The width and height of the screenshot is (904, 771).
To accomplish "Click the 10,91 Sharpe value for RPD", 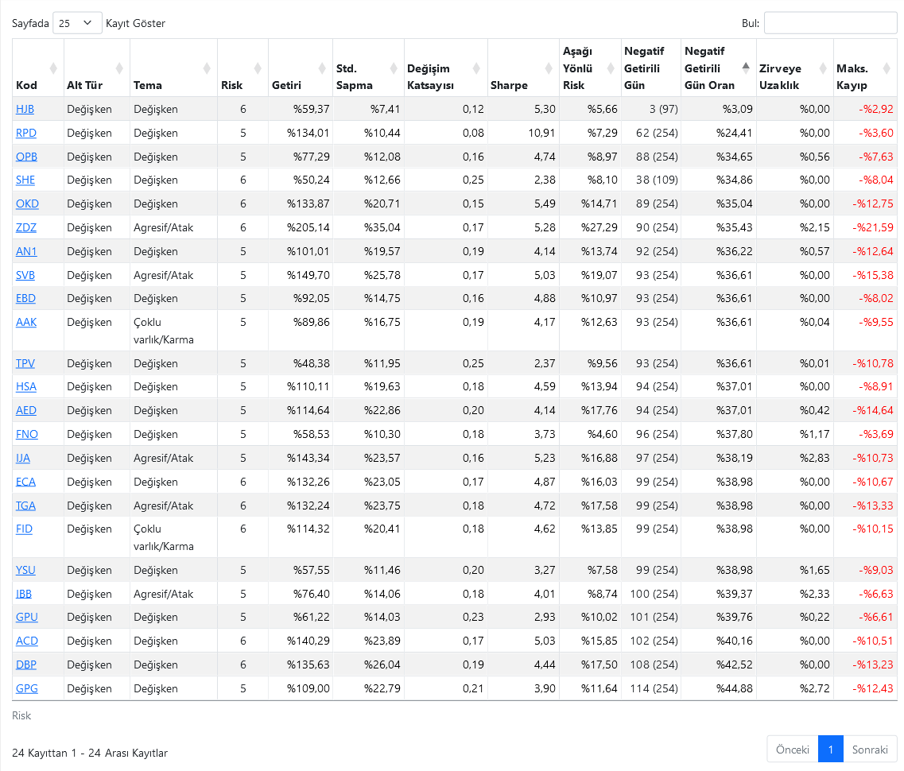I will (541, 133).
